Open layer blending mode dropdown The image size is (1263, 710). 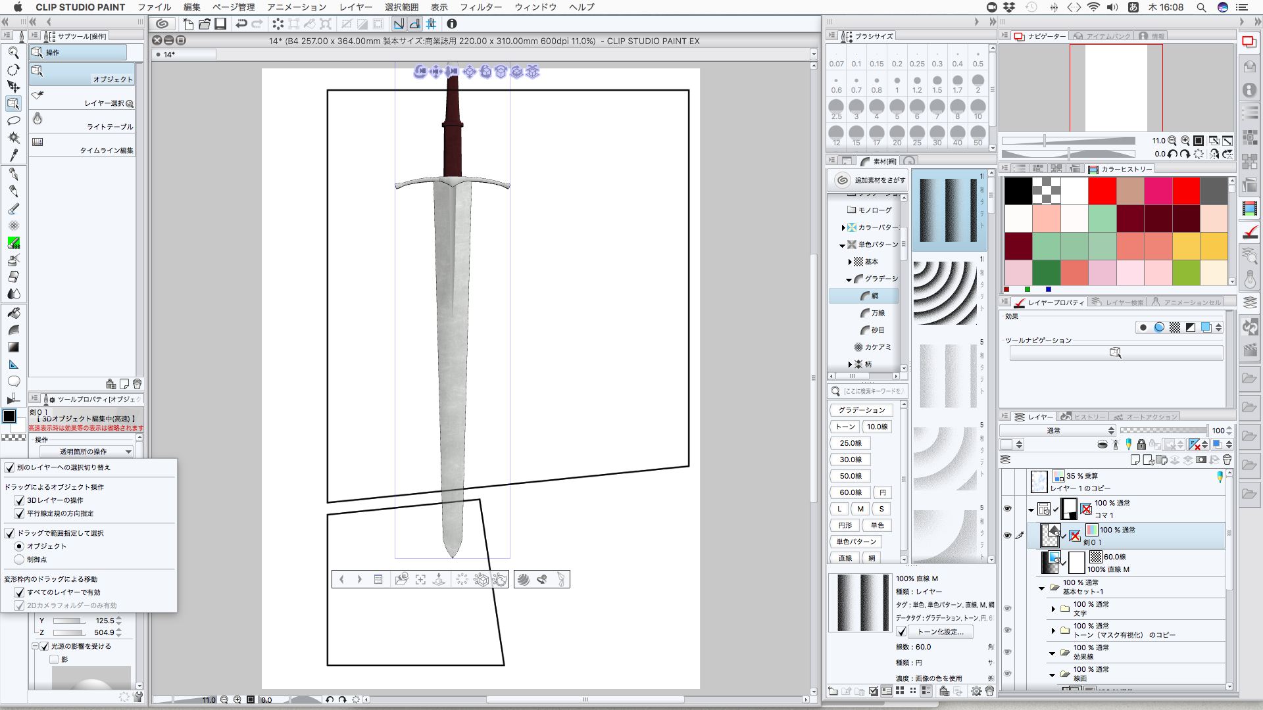pyautogui.click(x=1058, y=431)
